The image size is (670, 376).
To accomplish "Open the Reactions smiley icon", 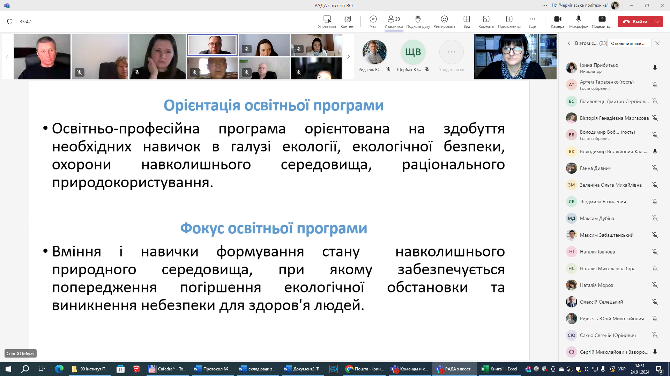I will 444,19.
